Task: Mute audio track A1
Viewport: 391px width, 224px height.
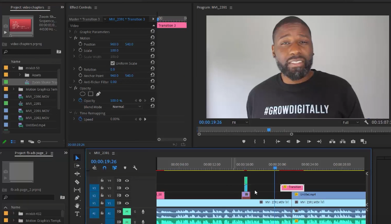Action: point(127,212)
